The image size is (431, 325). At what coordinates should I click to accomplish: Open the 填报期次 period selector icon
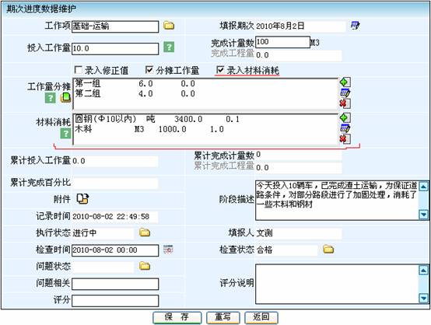(355, 26)
